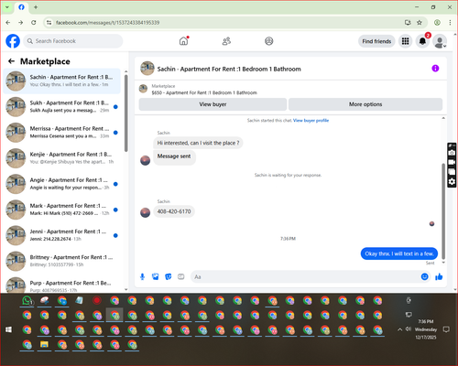
Task: Open a new browser tab
Action: pyautogui.click(x=36, y=7)
